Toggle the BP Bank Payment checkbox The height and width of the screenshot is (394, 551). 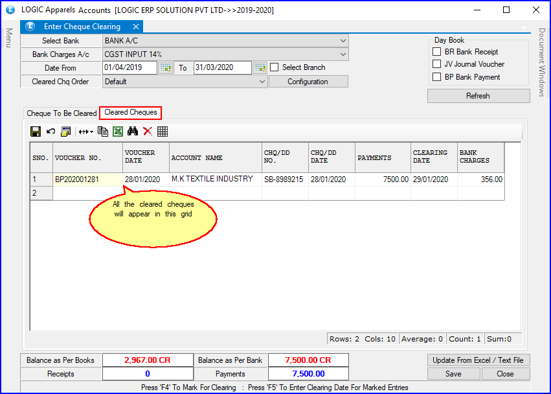437,77
